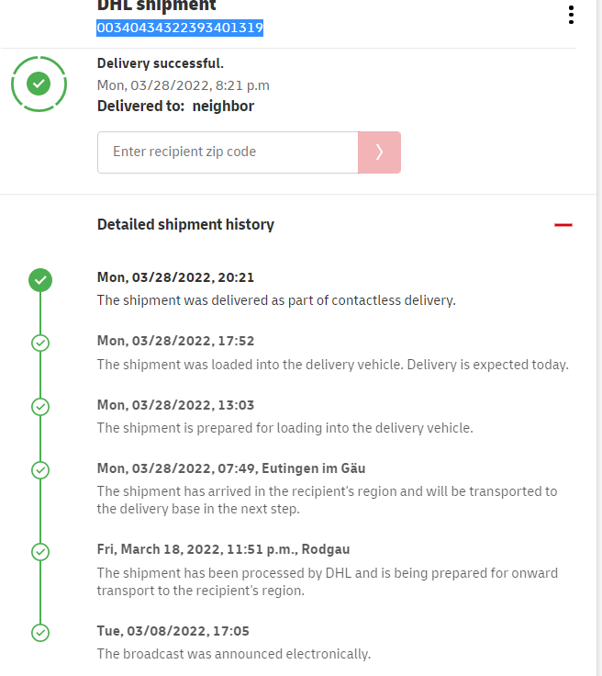
Task: Click the Enter recipient zip code field
Action: [228, 152]
